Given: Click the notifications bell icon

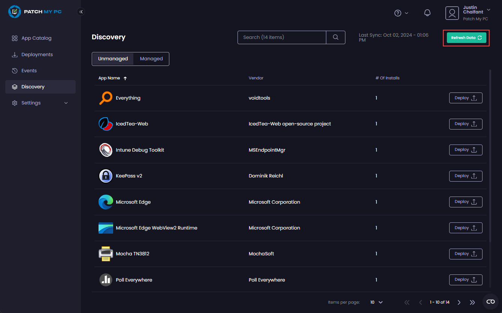Looking at the screenshot, I should pos(427,13).
